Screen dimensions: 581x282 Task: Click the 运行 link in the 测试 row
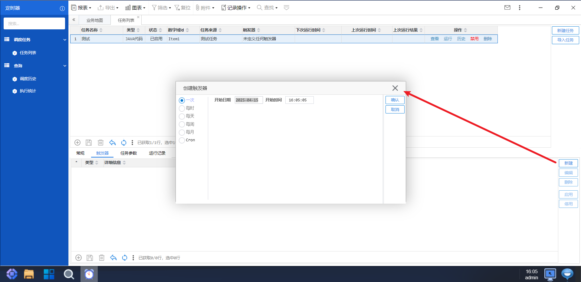click(448, 39)
